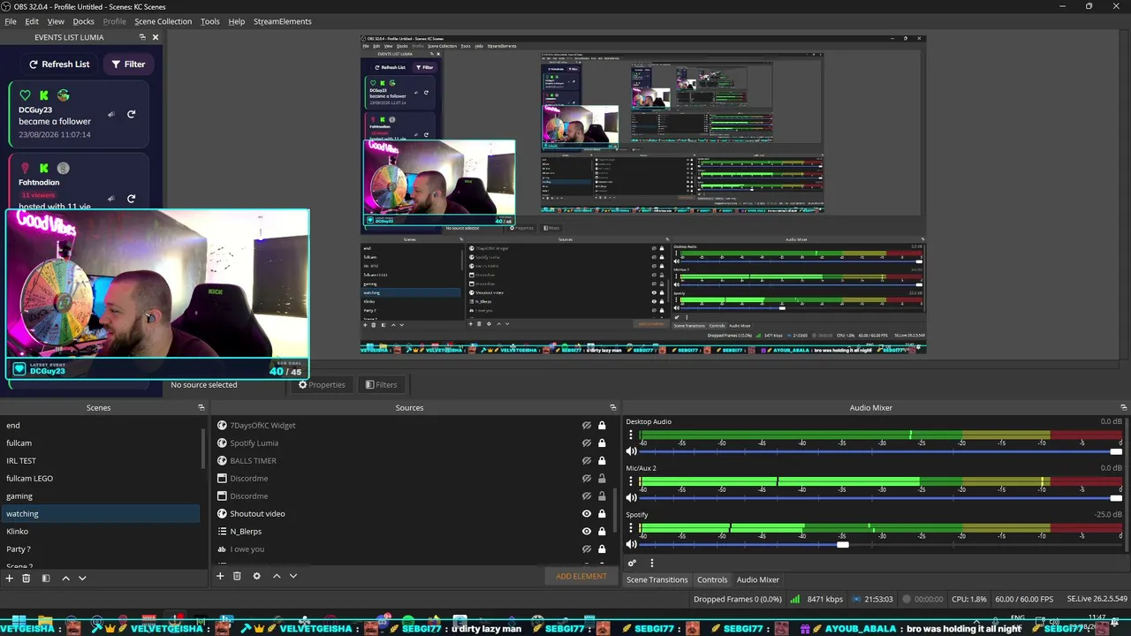The width and height of the screenshot is (1131, 636).
Task: Select the gaming scene
Action: [x=100, y=496]
